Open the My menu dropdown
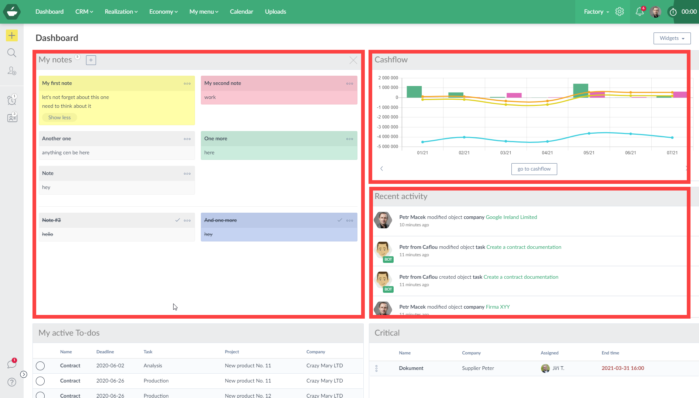699x398 pixels. pyautogui.click(x=204, y=12)
